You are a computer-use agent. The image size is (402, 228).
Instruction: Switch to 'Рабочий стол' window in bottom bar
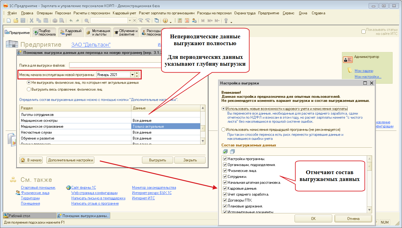[29, 216]
